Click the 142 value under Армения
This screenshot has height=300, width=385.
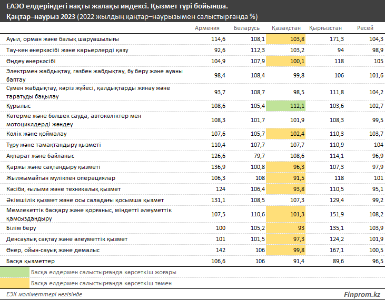[221, 250]
